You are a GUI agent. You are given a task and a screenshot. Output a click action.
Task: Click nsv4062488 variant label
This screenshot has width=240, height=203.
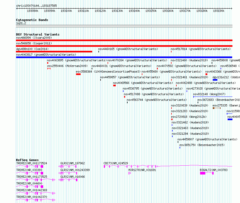coord(206,83)
